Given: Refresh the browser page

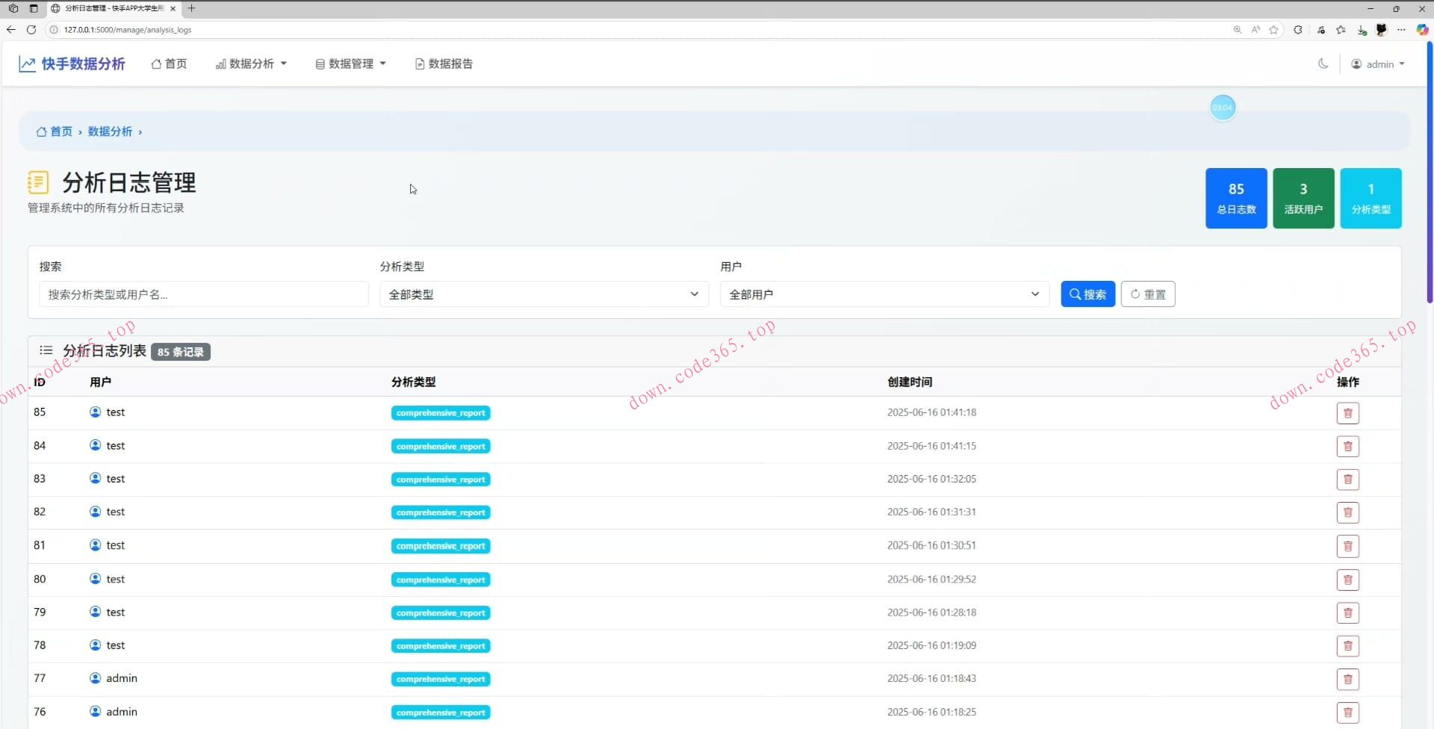Looking at the screenshot, I should (31, 30).
